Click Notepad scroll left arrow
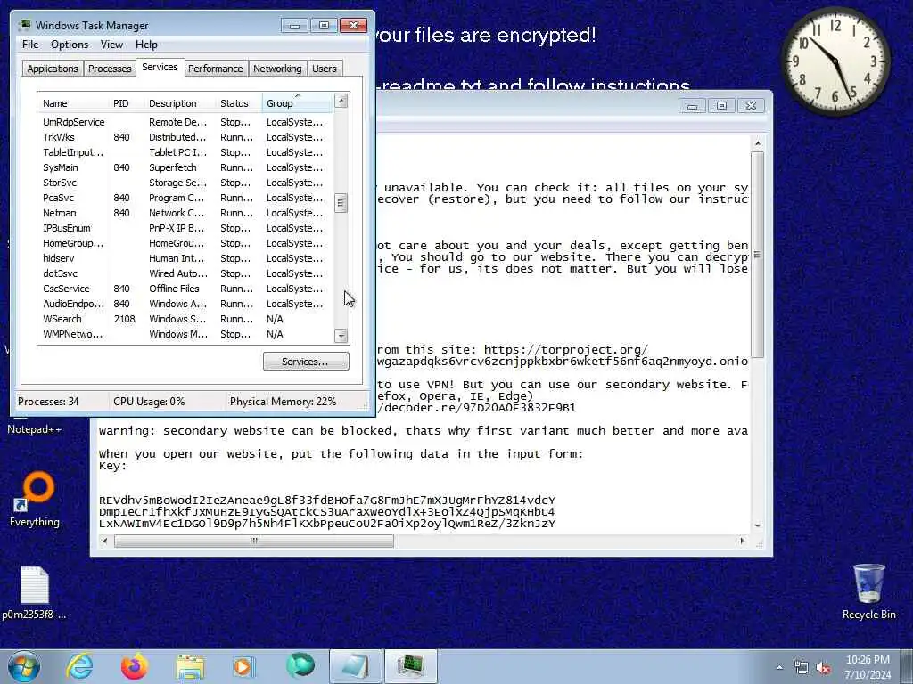This screenshot has height=684, width=913. pyautogui.click(x=105, y=541)
